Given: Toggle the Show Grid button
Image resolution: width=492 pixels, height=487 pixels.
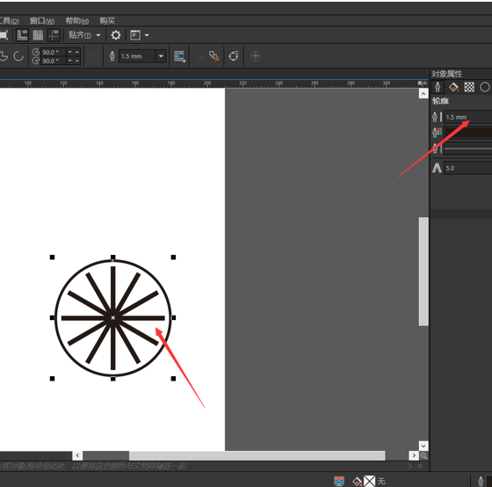Looking at the screenshot, I should pos(38,35).
